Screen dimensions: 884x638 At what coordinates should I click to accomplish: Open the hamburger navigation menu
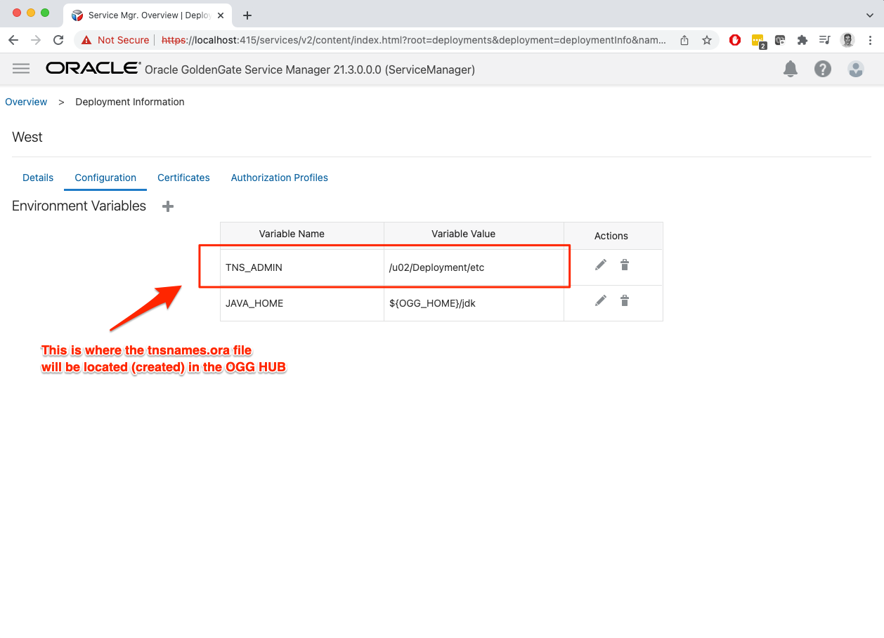click(x=21, y=68)
